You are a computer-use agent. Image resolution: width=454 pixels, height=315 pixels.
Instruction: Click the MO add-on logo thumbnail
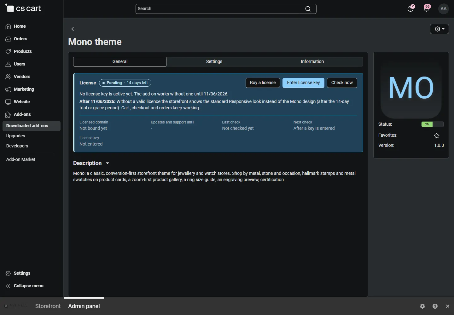(411, 88)
